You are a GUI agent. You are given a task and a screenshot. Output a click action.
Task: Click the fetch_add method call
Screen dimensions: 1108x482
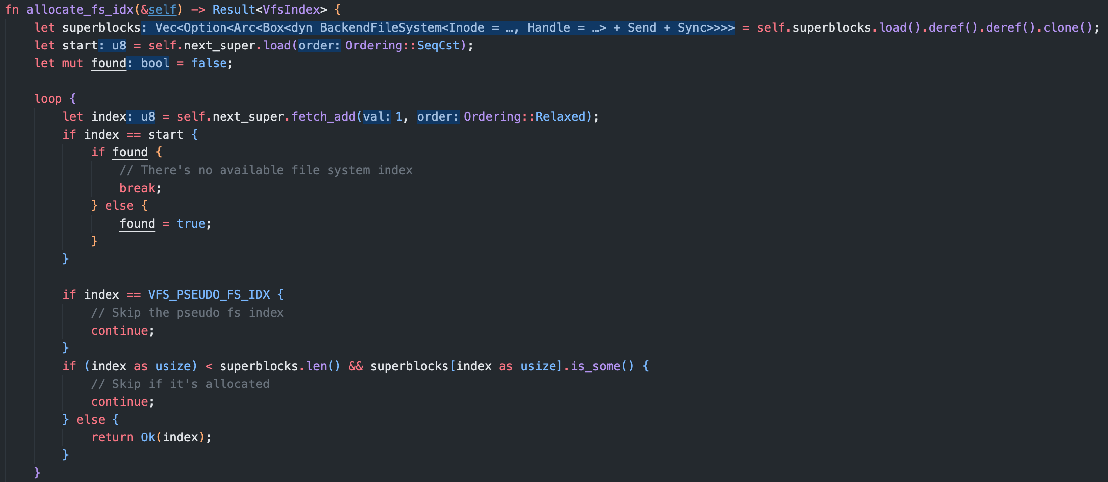(x=324, y=117)
